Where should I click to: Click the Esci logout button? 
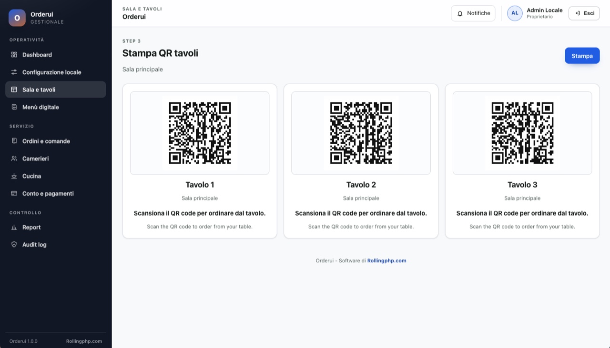tap(584, 13)
